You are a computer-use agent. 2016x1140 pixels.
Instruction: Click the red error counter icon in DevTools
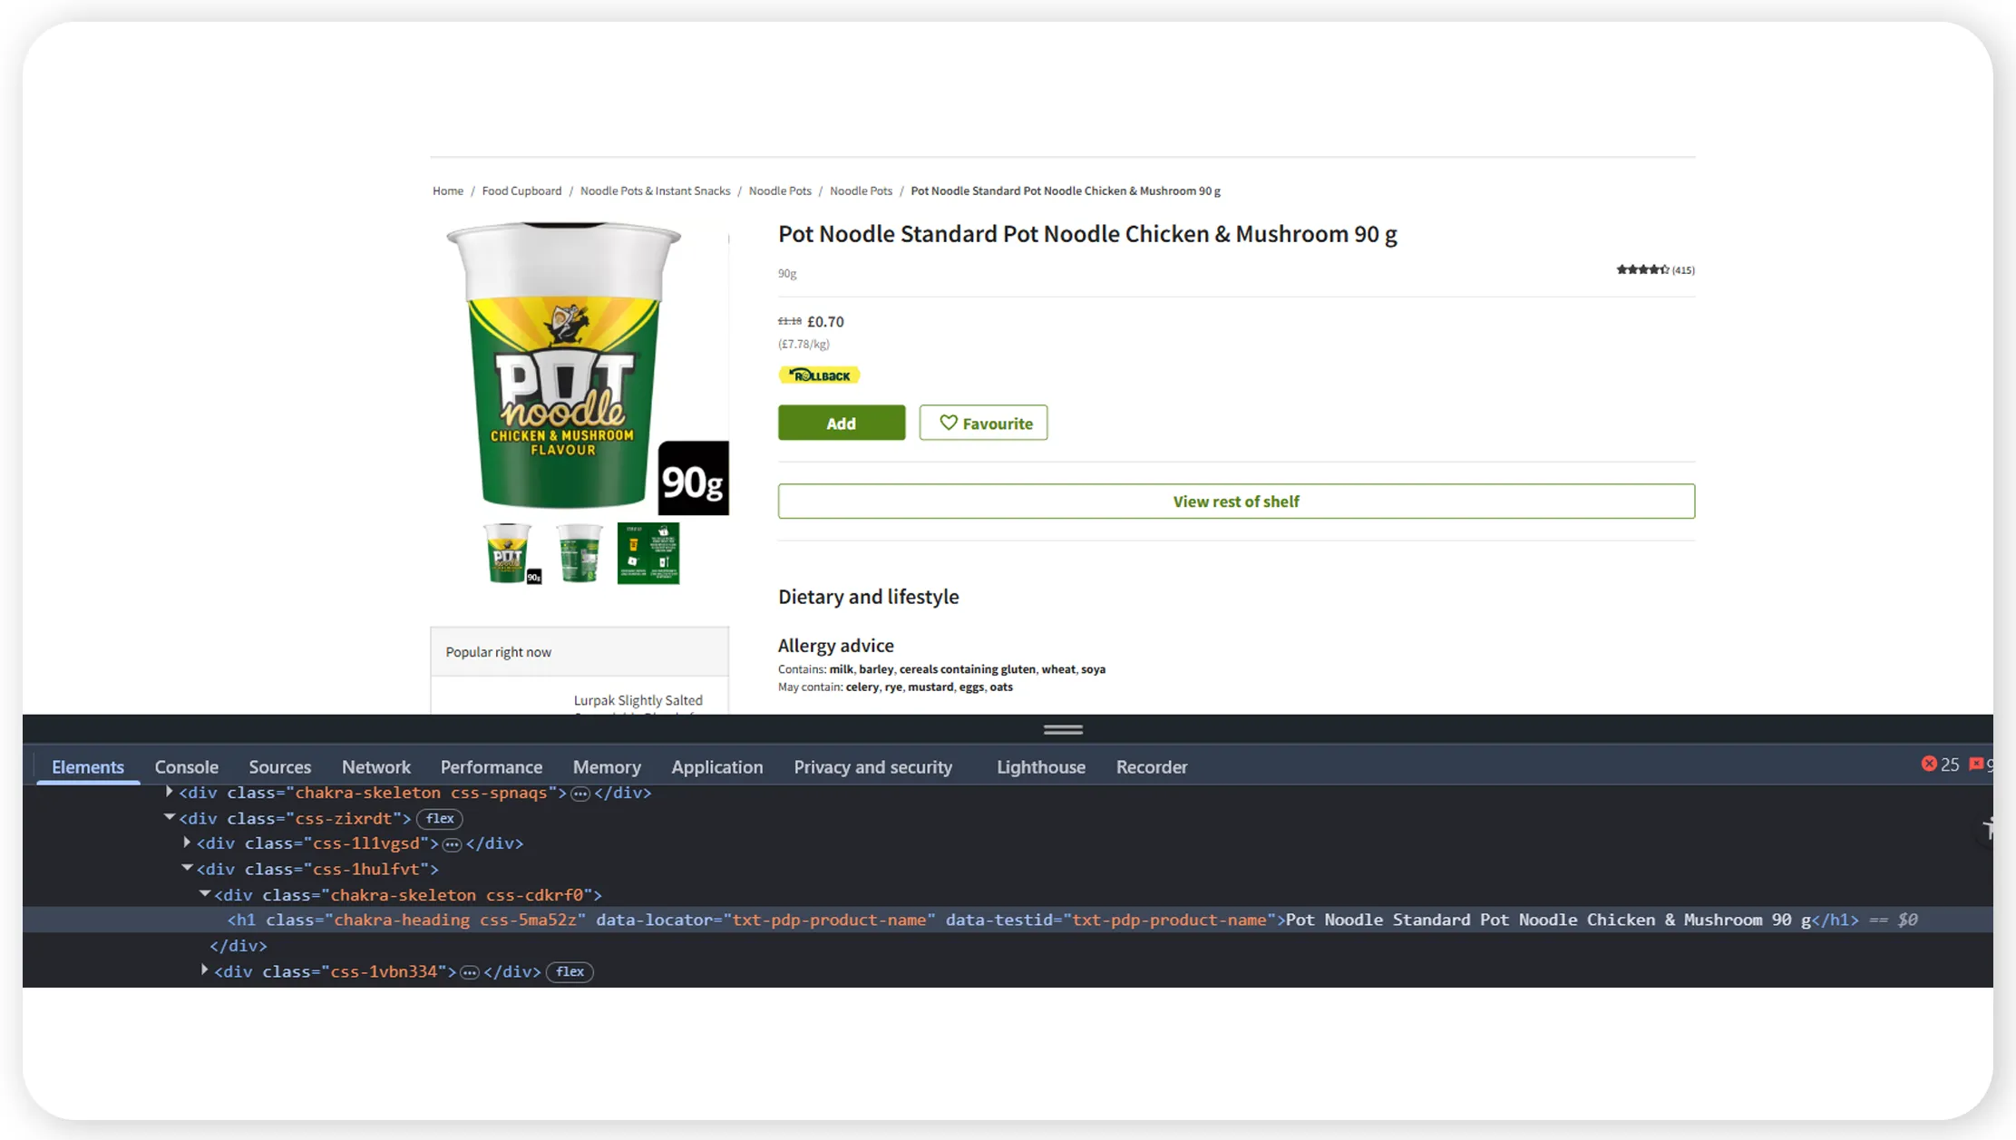click(x=1929, y=763)
